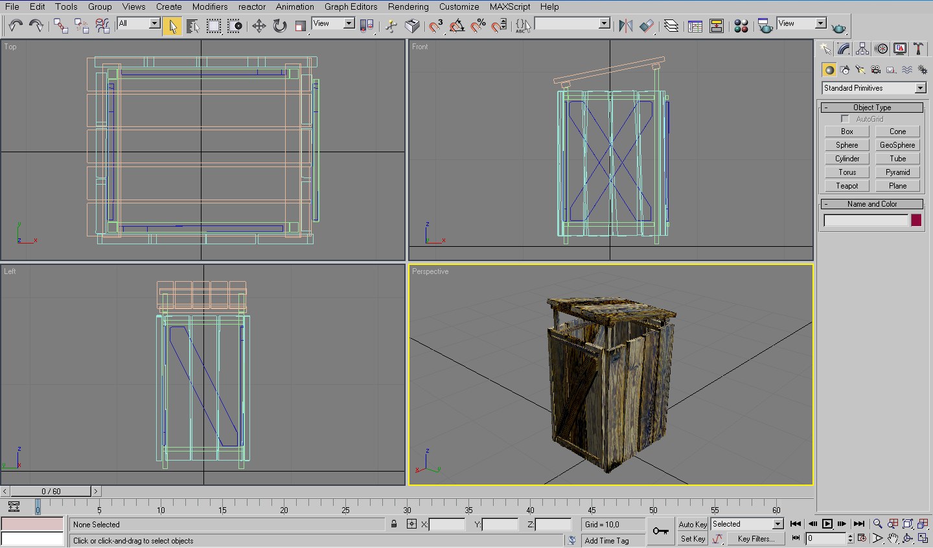Screen dimensions: 933x548
Task: Click the Quick Render teapot icon
Action: click(x=838, y=29)
